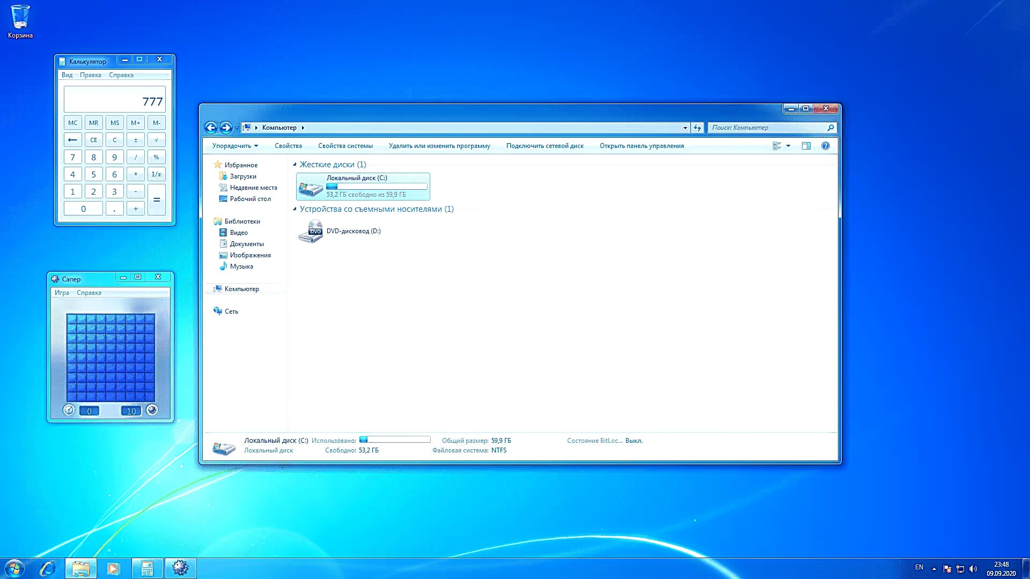Click Подключить сетевой диск
Image resolution: width=1030 pixels, height=579 pixels.
click(545, 146)
